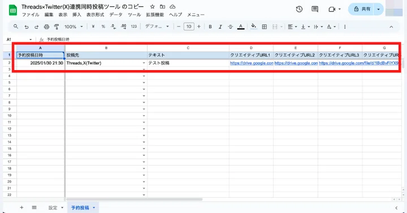
Task: Click the font size field showing 10
Action: click(x=189, y=27)
